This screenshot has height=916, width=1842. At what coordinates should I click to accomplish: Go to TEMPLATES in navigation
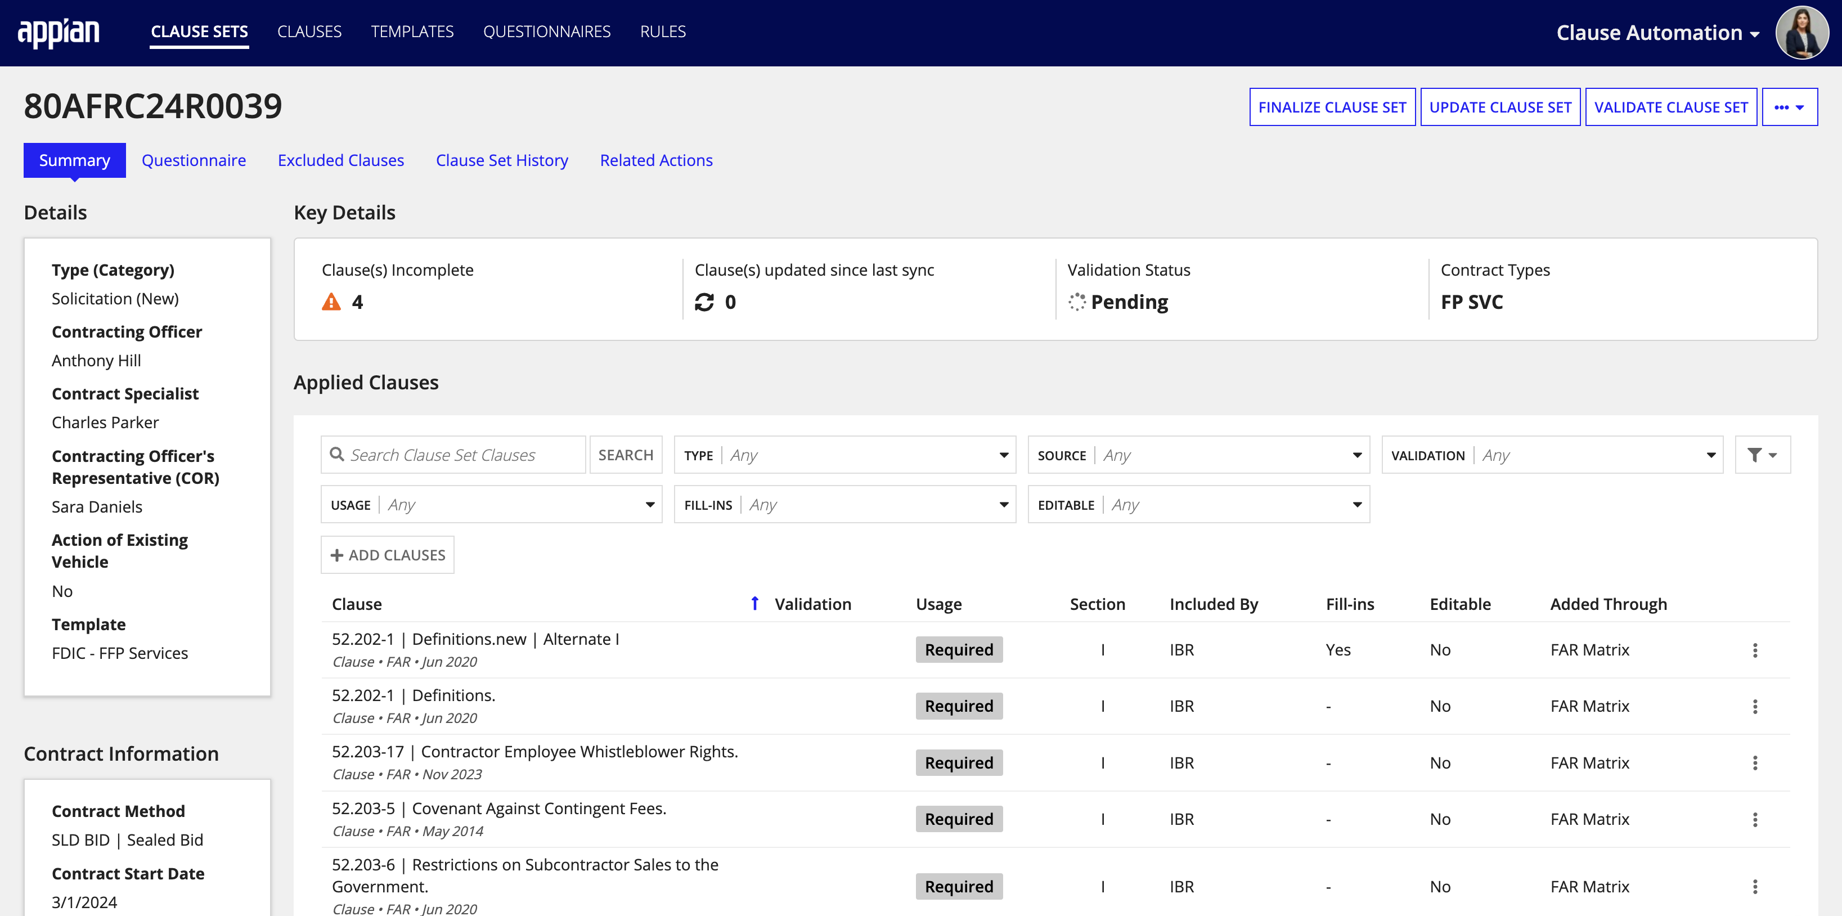(412, 32)
